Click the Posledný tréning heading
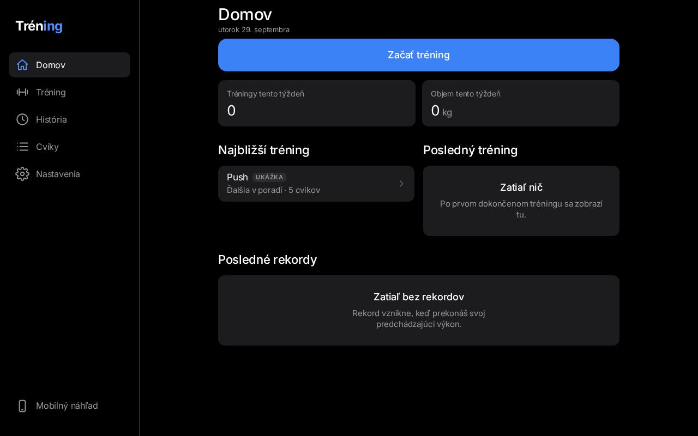 pyautogui.click(x=471, y=150)
